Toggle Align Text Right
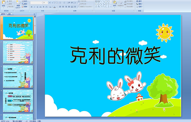Image resolution: width=191 pixels, height=122 pixels. point(66,7)
